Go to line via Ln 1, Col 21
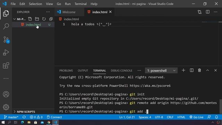 click(x=127, y=117)
